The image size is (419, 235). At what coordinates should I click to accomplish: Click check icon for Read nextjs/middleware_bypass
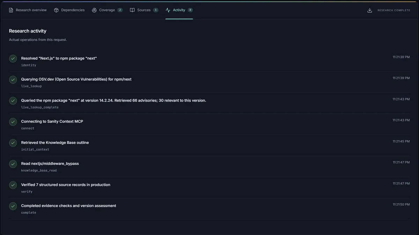(13, 164)
